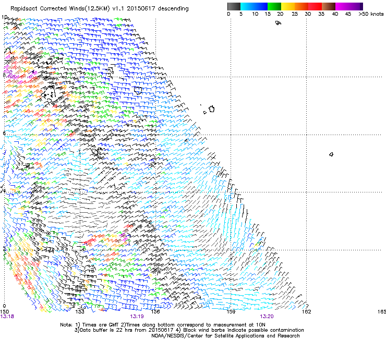
Task: Click the magenta 40-45 knots legend swatch
Action: (342, 6)
